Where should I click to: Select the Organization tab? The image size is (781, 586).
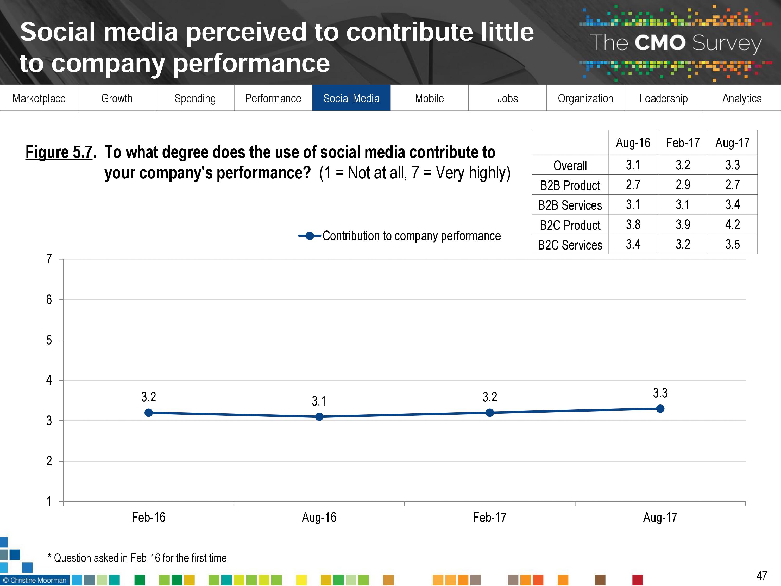[x=585, y=98]
